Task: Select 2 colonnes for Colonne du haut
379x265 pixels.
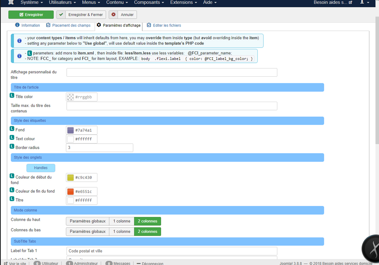Action: pos(148,221)
